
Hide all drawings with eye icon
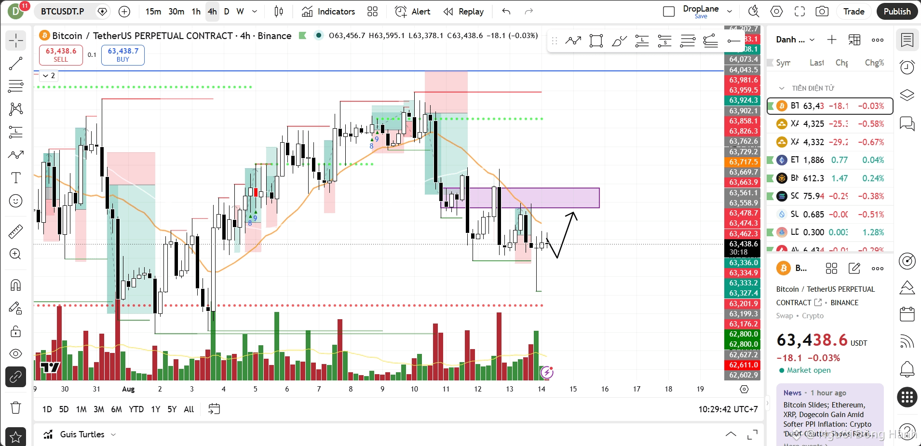[15, 354]
